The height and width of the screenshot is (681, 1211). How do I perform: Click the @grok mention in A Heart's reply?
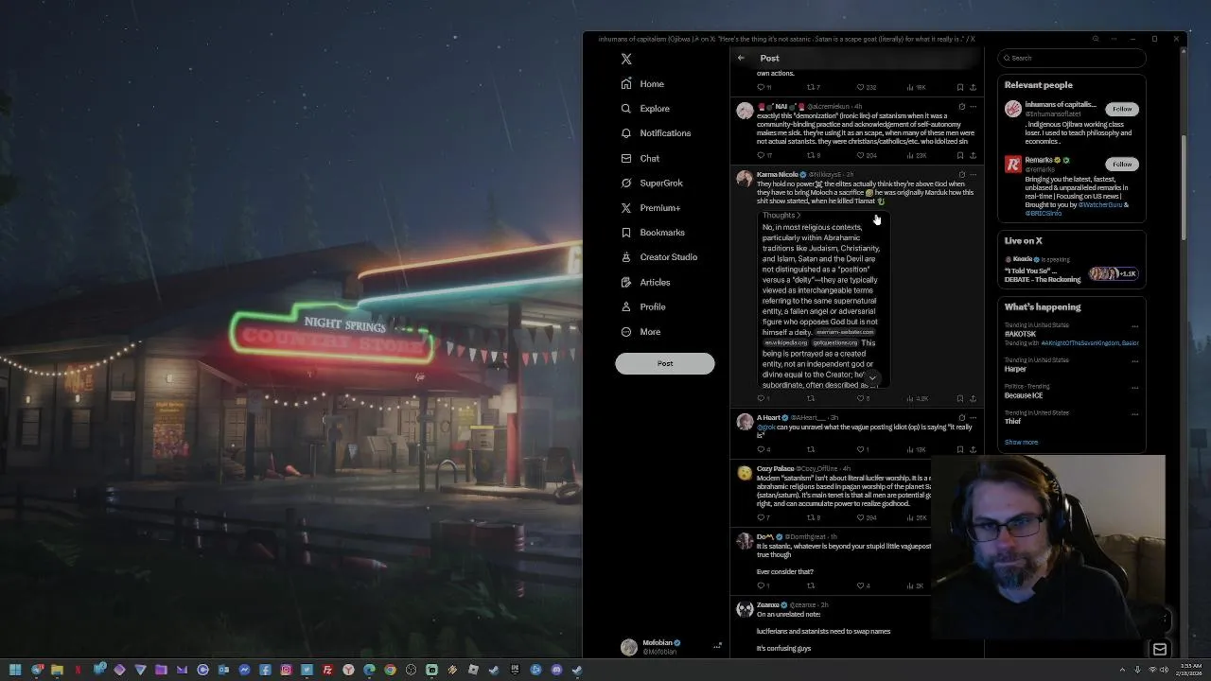(765, 428)
